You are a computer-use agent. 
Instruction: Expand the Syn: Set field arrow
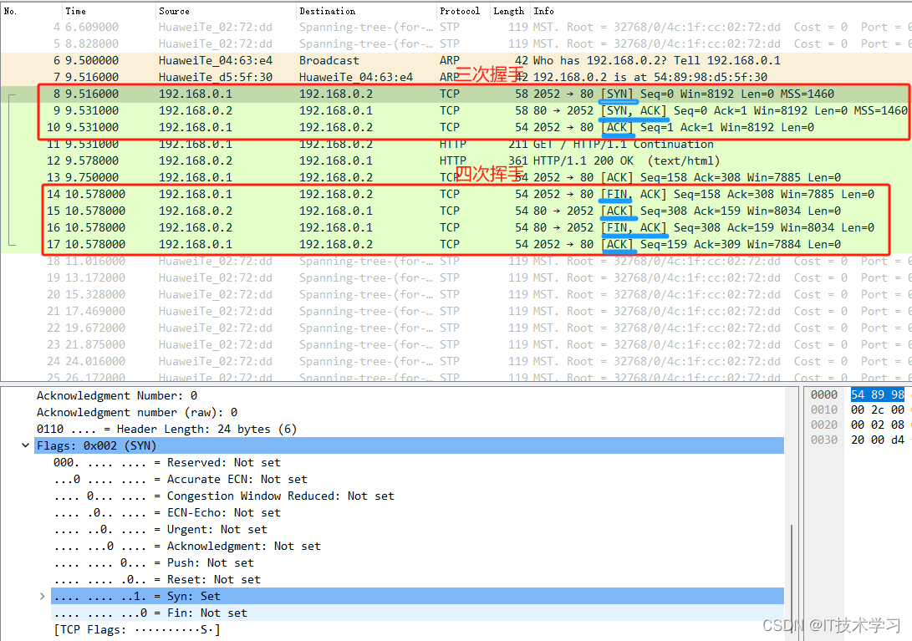[43, 596]
